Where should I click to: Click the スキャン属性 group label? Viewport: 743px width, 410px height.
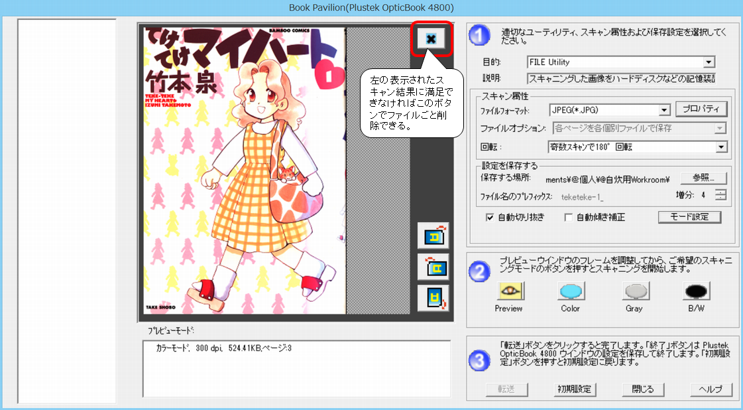(x=504, y=96)
